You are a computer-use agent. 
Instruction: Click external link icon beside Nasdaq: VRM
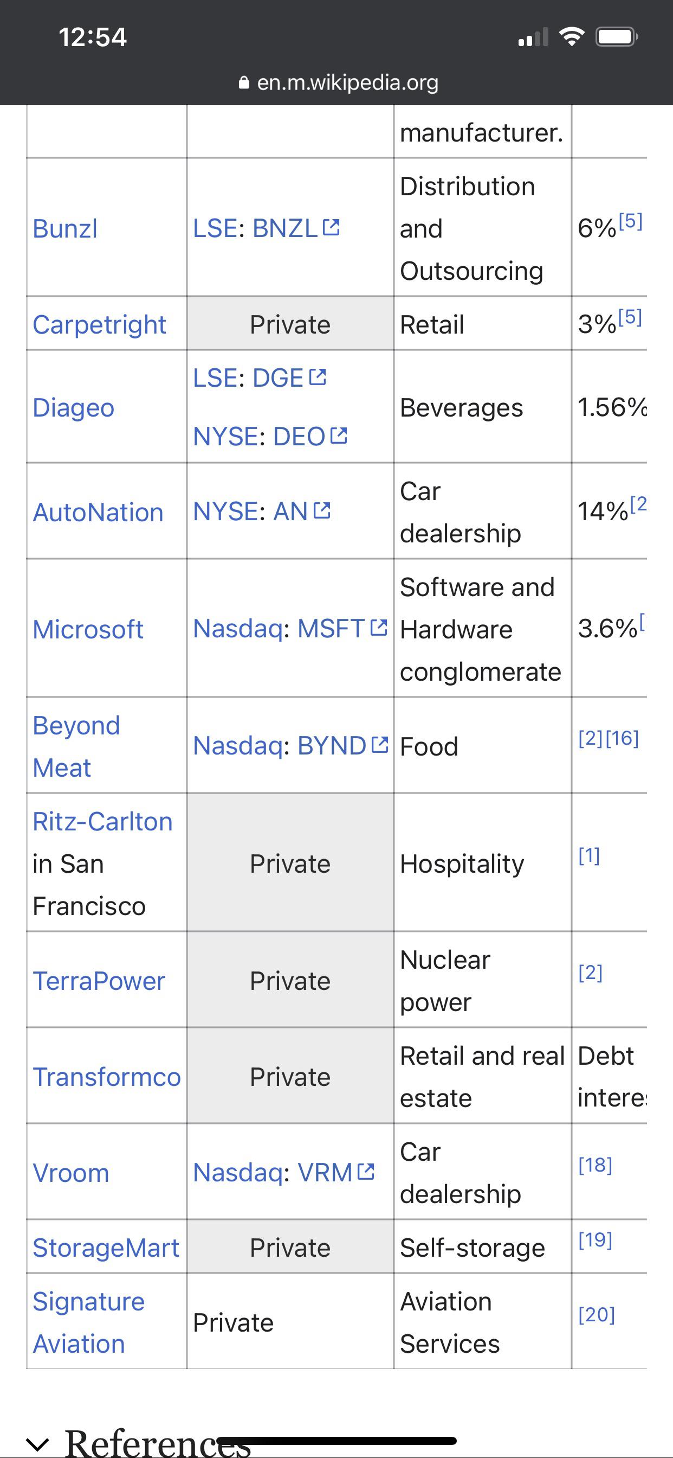pyautogui.click(x=366, y=1172)
